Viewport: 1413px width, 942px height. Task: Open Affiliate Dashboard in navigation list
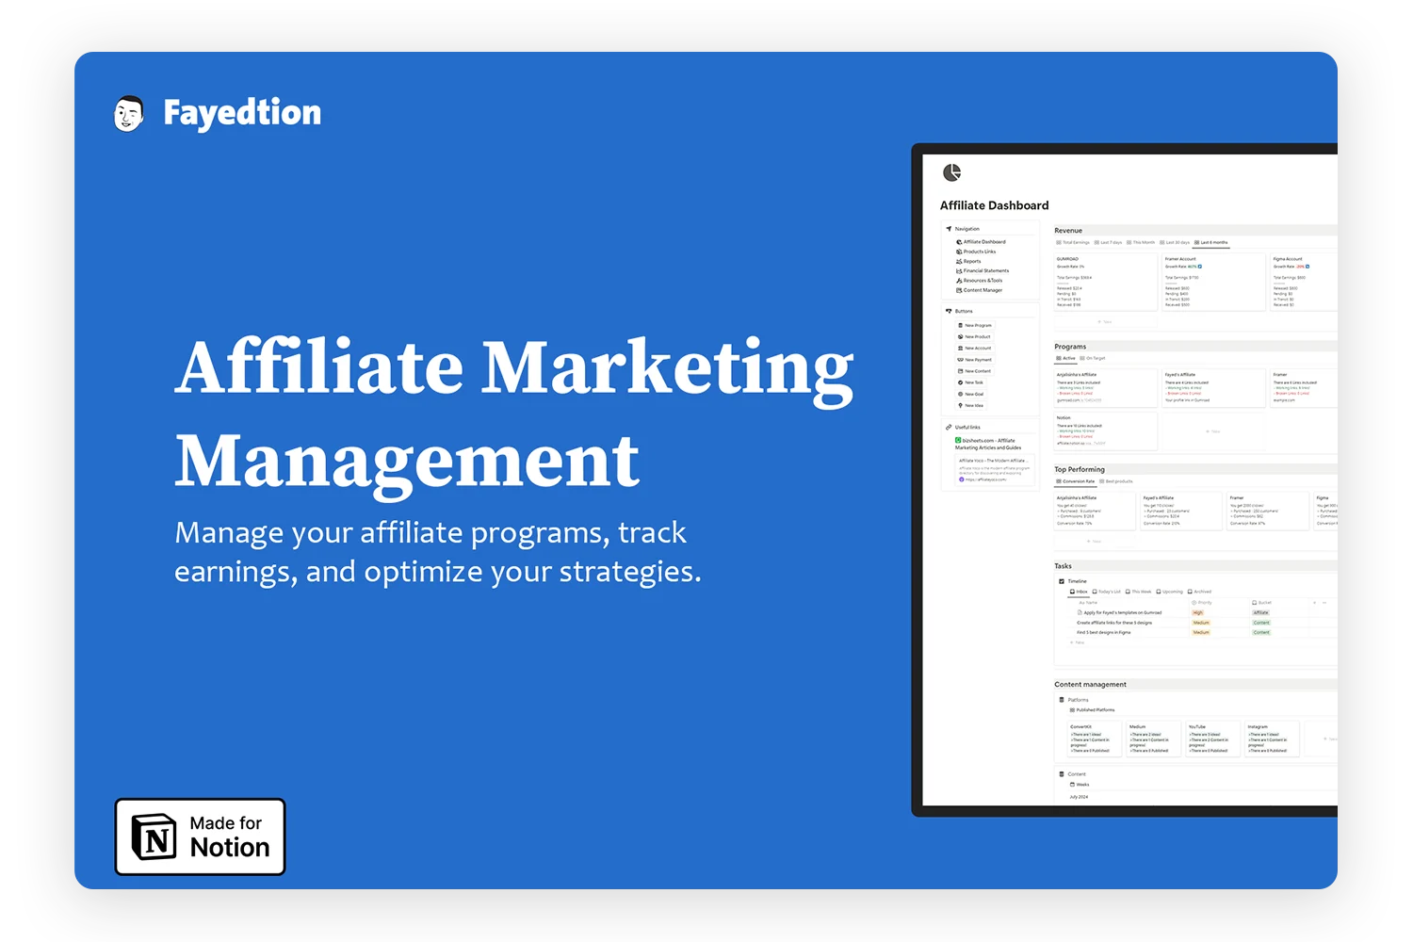click(x=981, y=242)
